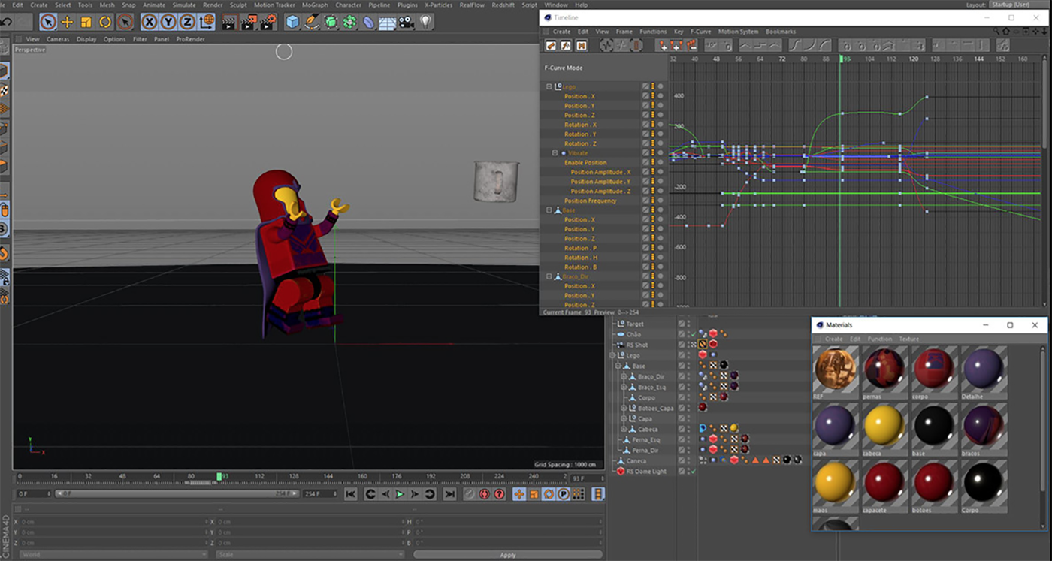Collapse the Lego track in Timeline

coord(549,87)
